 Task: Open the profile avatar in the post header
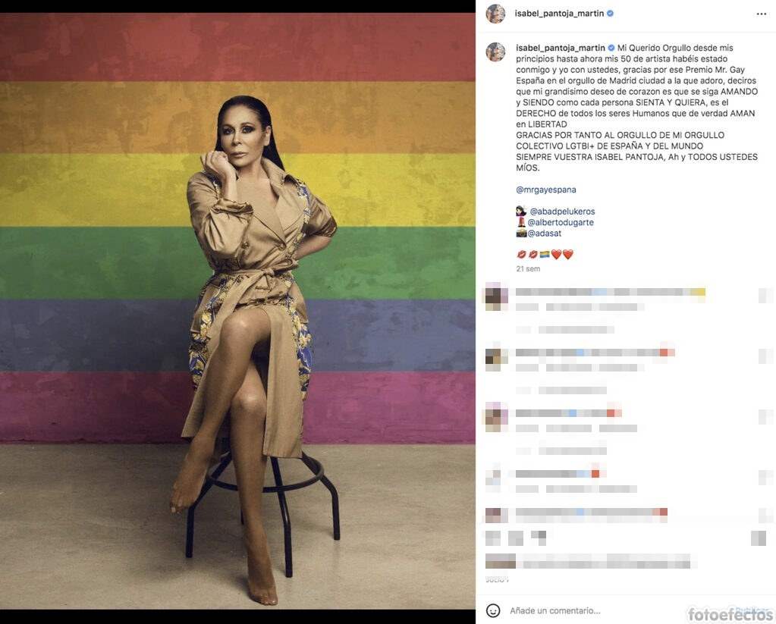point(495,14)
